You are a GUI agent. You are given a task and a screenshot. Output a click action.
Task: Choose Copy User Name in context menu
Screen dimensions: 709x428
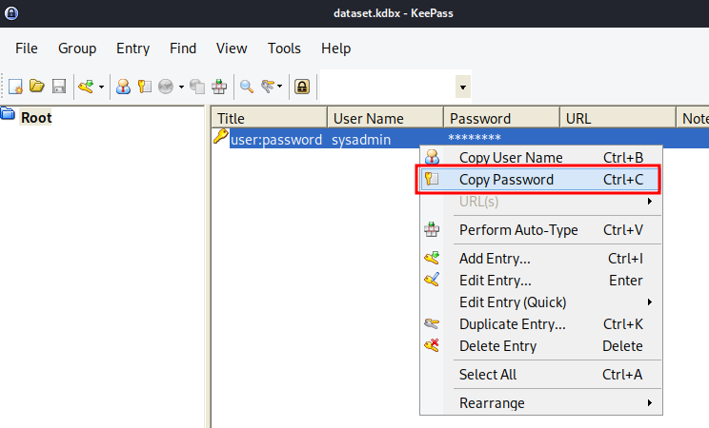pyautogui.click(x=540, y=157)
